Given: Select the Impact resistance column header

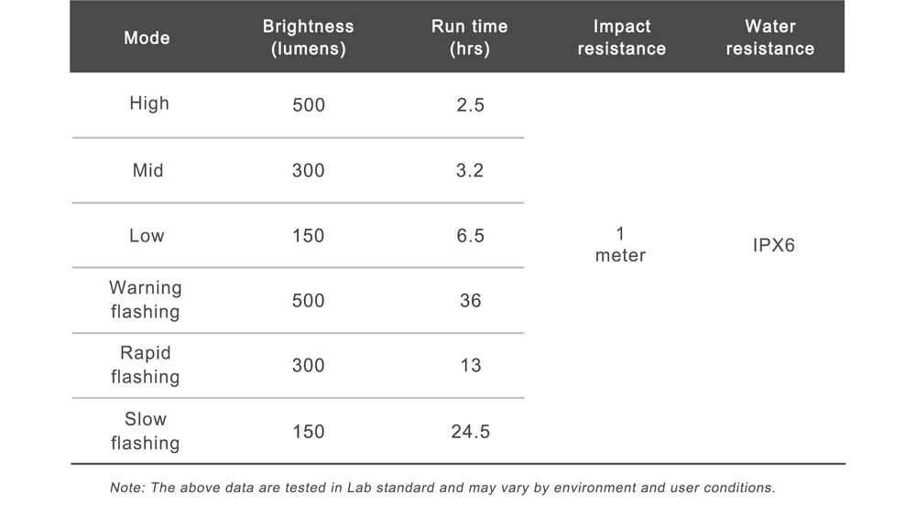Looking at the screenshot, I should click(621, 38).
